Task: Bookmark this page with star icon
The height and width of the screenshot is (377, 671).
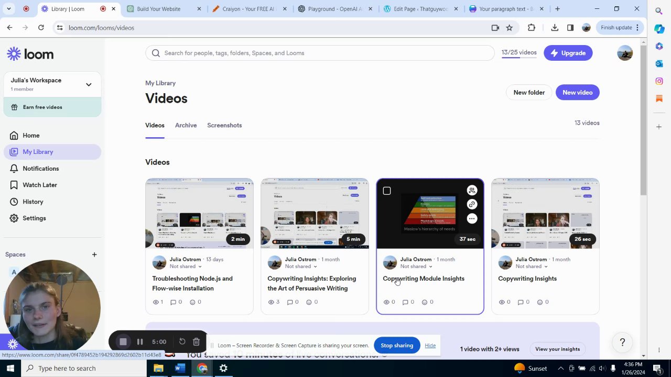Action: [509, 28]
